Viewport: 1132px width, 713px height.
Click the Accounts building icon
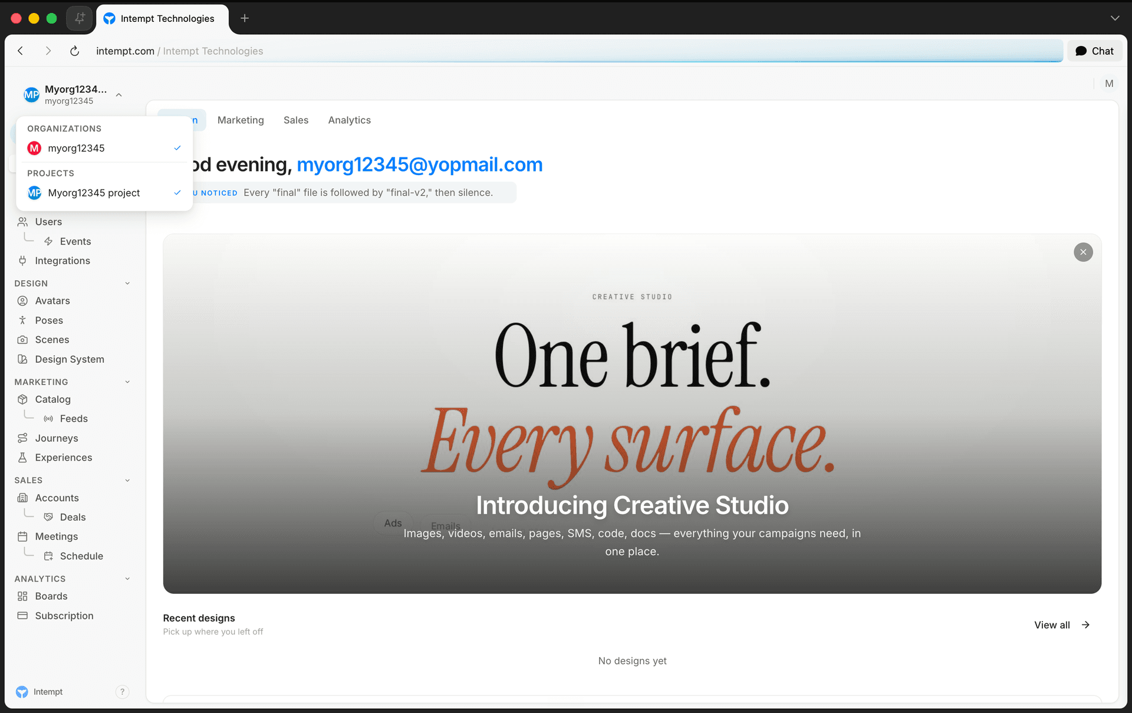click(22, 498)
